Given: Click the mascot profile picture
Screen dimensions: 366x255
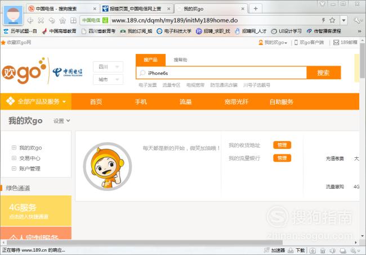Looking at the screenshot, I should [108, 166].
